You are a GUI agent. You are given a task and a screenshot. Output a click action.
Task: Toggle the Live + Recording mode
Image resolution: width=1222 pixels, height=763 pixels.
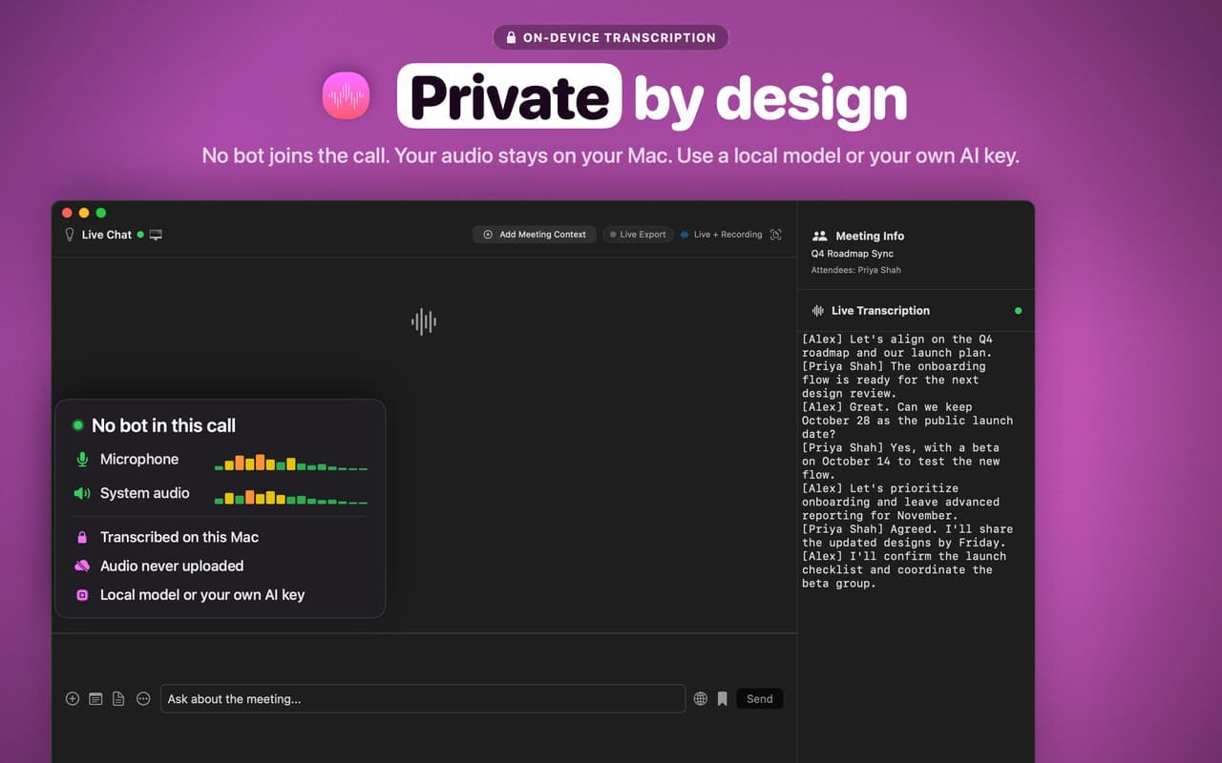[x=721, y=235]
